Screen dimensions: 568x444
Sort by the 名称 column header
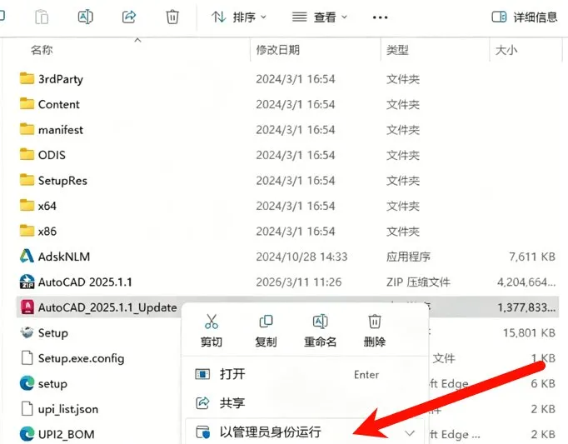click(x=42, y=50)
